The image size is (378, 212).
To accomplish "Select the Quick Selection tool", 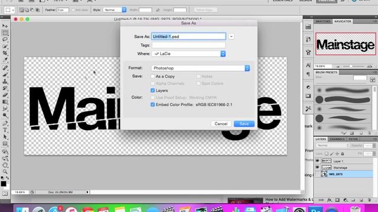I will [5, 46].
